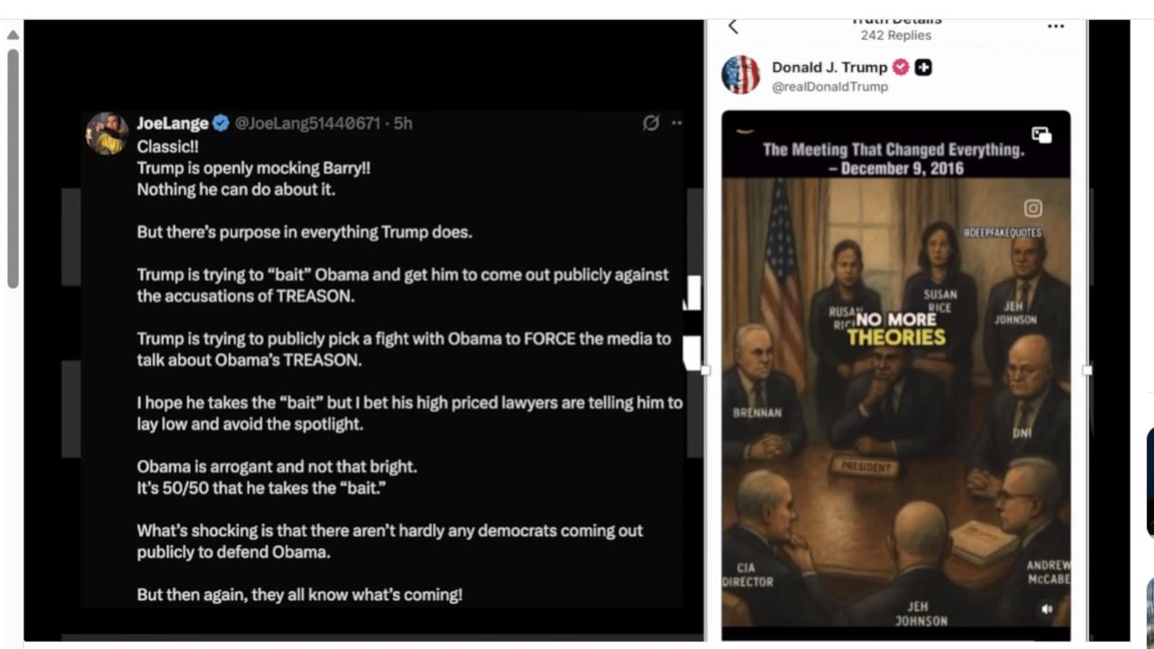Open the three-dot menu on JoeLange's post
This screenshot has height=649, width=1154.
pos(677,123)
